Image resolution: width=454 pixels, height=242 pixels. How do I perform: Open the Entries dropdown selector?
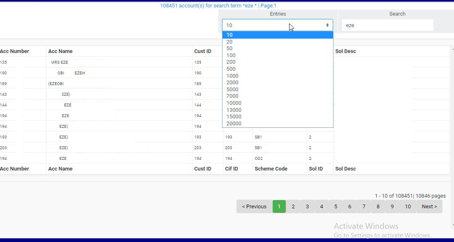(x=277, y=25)
